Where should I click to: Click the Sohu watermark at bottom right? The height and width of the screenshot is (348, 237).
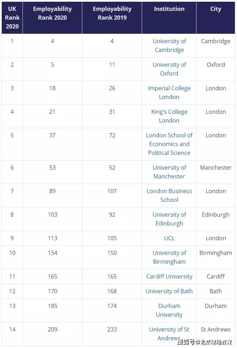click(205, 342)
